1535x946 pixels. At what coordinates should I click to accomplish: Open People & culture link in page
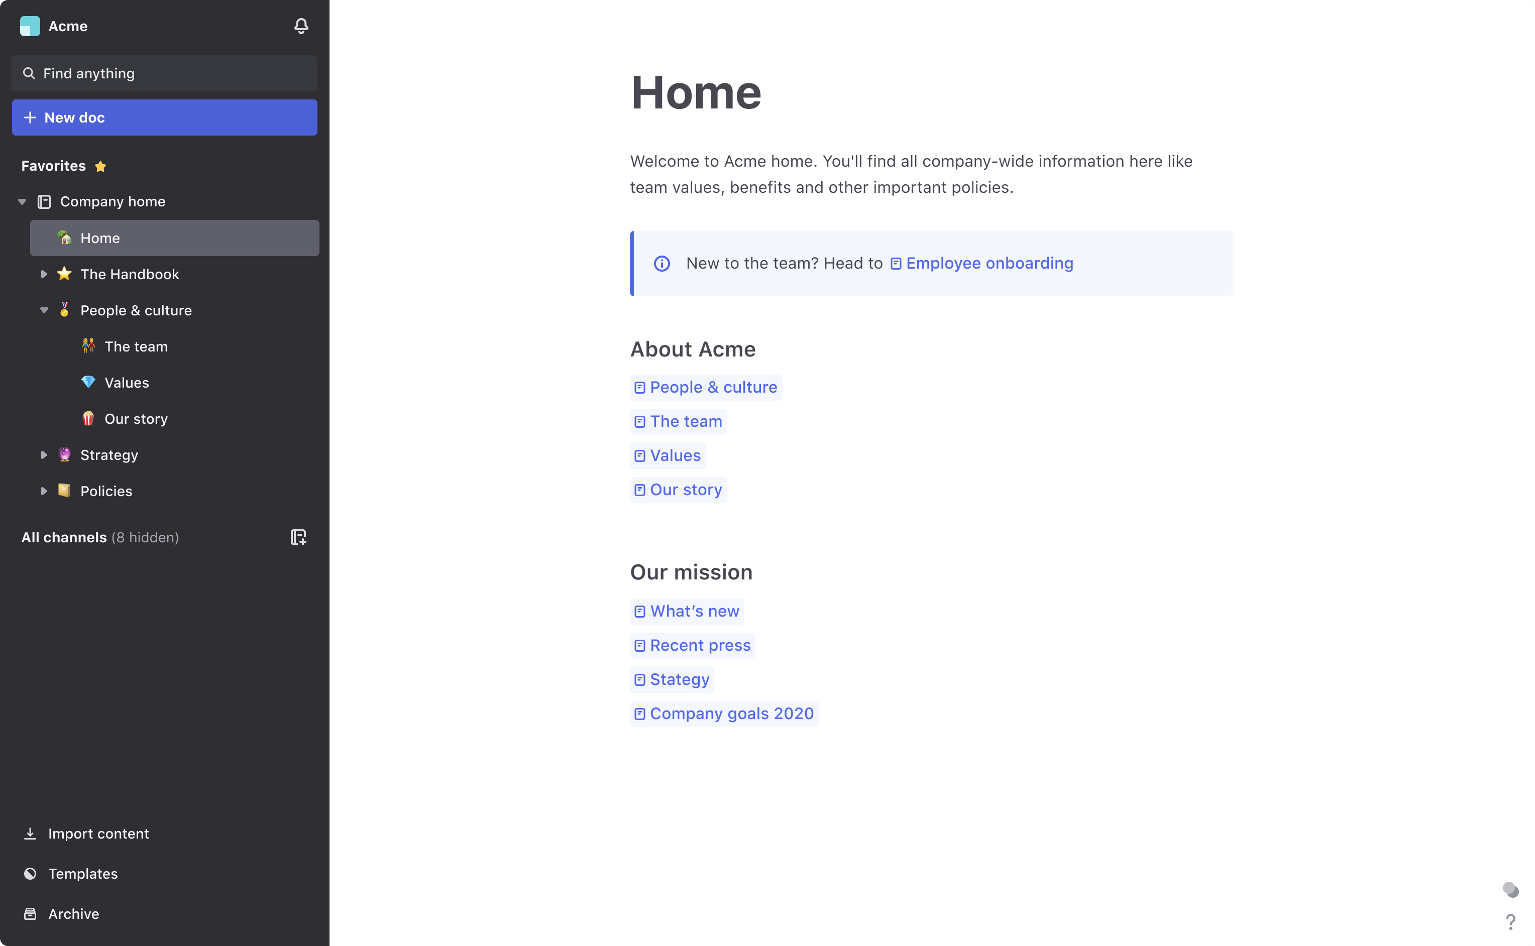point(706,387)
